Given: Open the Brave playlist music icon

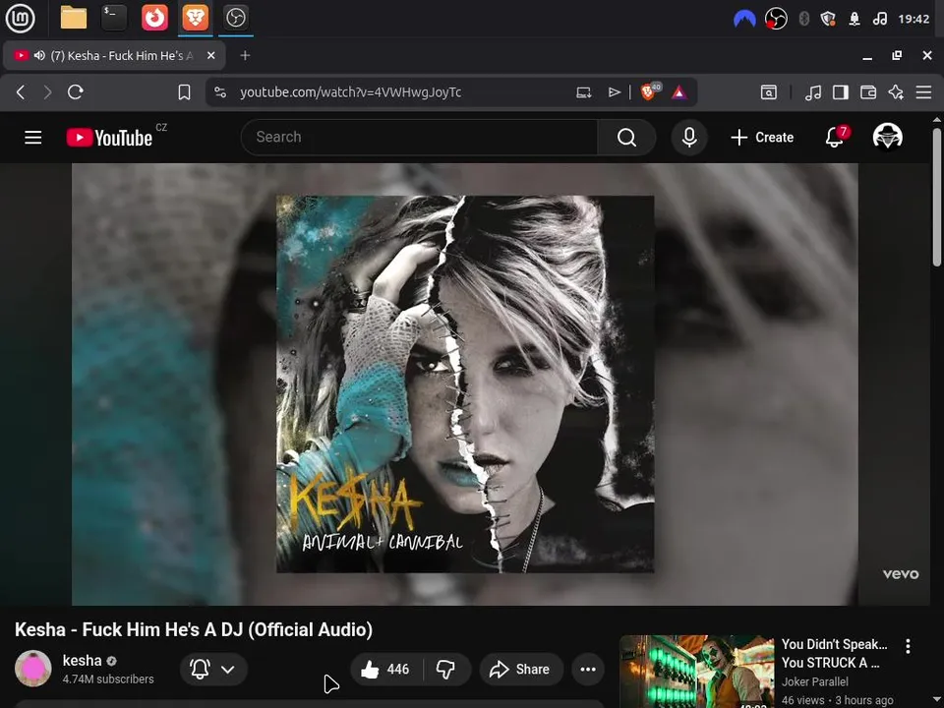Looking at the screenshot, I should click(813, 92).
